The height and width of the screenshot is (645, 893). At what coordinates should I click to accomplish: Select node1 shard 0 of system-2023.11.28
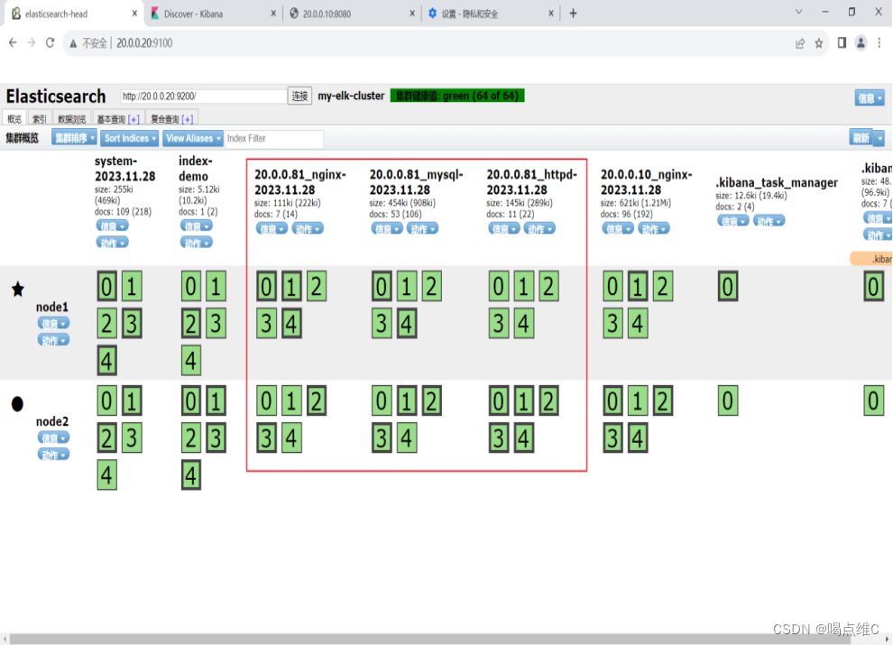106,287
